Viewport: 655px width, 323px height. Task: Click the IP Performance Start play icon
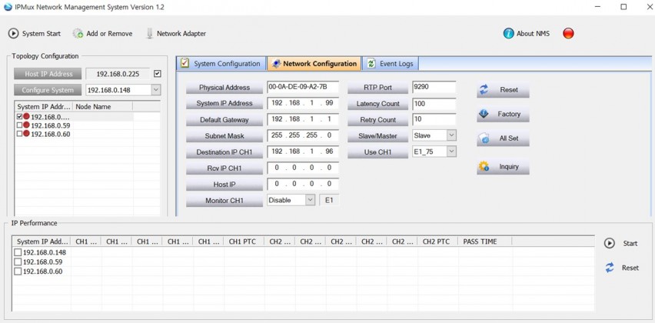[x=610, y=243]
